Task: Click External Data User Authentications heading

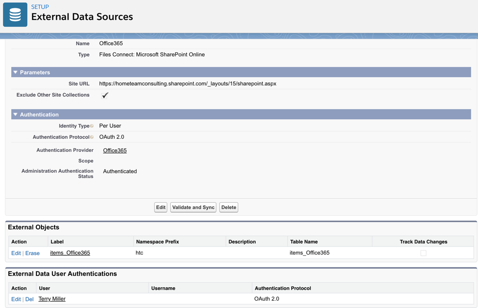Action: pyautogui.click(x=62, y=274)
